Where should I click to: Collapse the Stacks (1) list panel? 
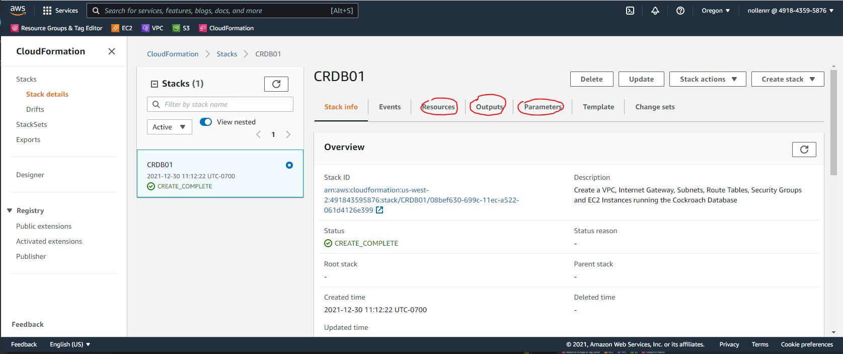coord(155,84)
